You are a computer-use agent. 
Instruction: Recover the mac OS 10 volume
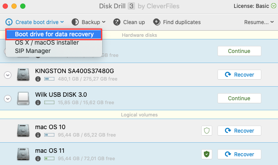point(239,131)
